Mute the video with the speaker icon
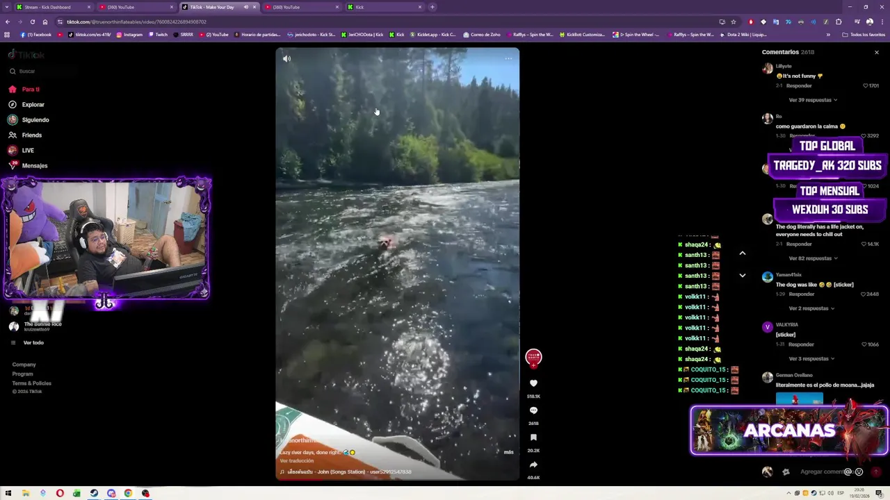Image resolution: width=890 pixels, height=500 pixels. coord(286,59)
